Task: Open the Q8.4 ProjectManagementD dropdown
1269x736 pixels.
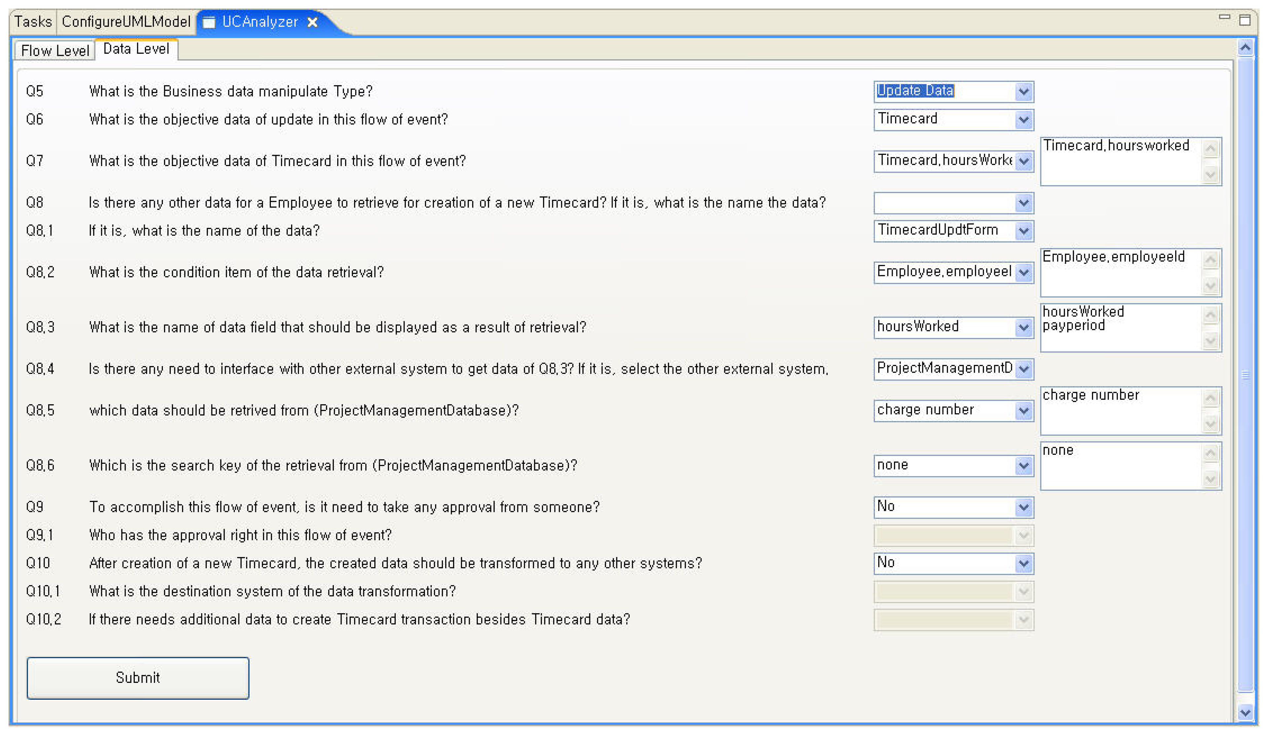Action: pyautogui.click(x=1023, y=369)
